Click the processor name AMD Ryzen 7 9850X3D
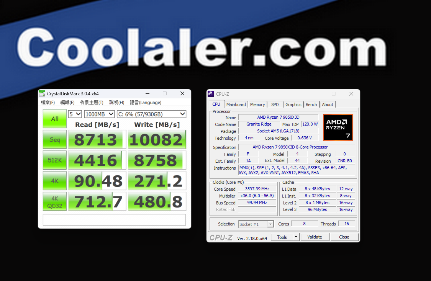 tap(278, 117)
